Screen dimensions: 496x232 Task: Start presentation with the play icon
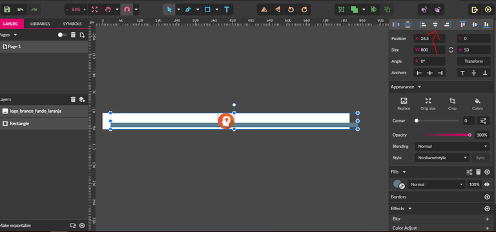tap(488, 10)
